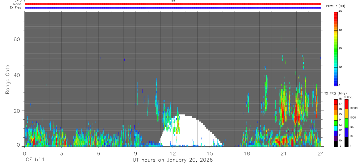This screenshot has height=166, width=361.
Task: Pick the purple segment of the TX FRQ bar
Action: [x=335, y=138]
